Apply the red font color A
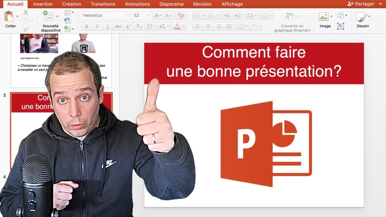 pyautogui.click(x=177, y=26)
